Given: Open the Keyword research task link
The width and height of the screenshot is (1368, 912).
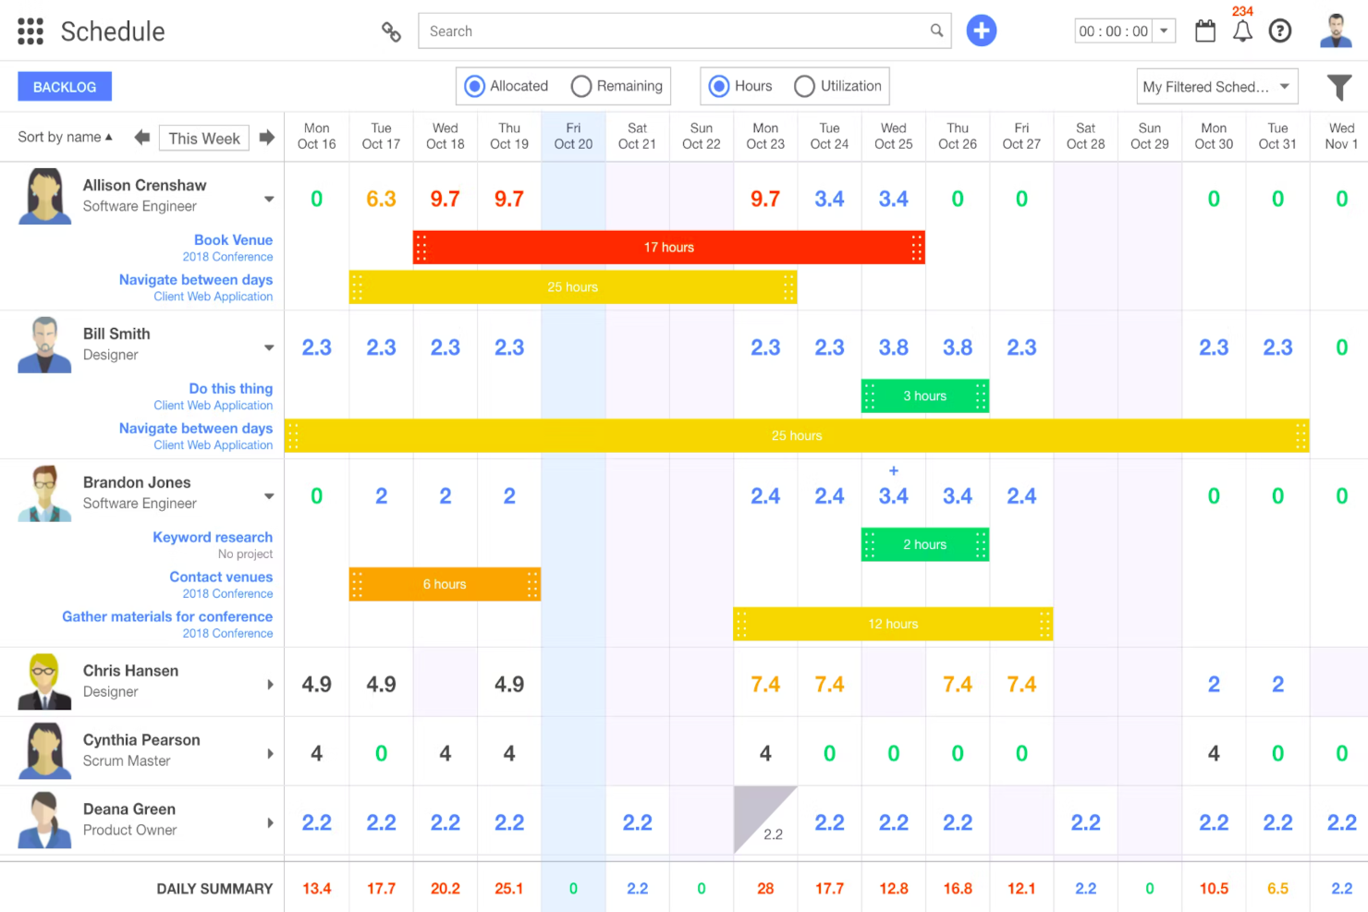Looking at the screenshot, I should [213, 537].
